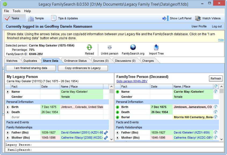
Task: Click the Show Left Panel arrow icon
Action: point(165,18)
